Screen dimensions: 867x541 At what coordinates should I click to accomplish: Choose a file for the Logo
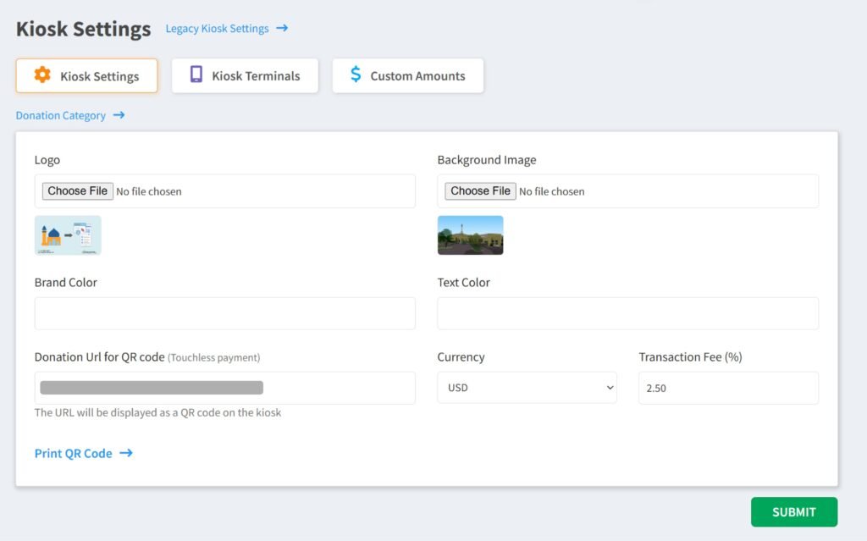pos(78,191)
